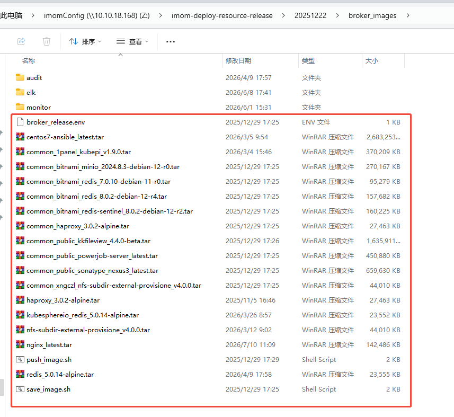454x417 pixels.
Task: Click the Share toolbar icon
Action: coord(21,41)
